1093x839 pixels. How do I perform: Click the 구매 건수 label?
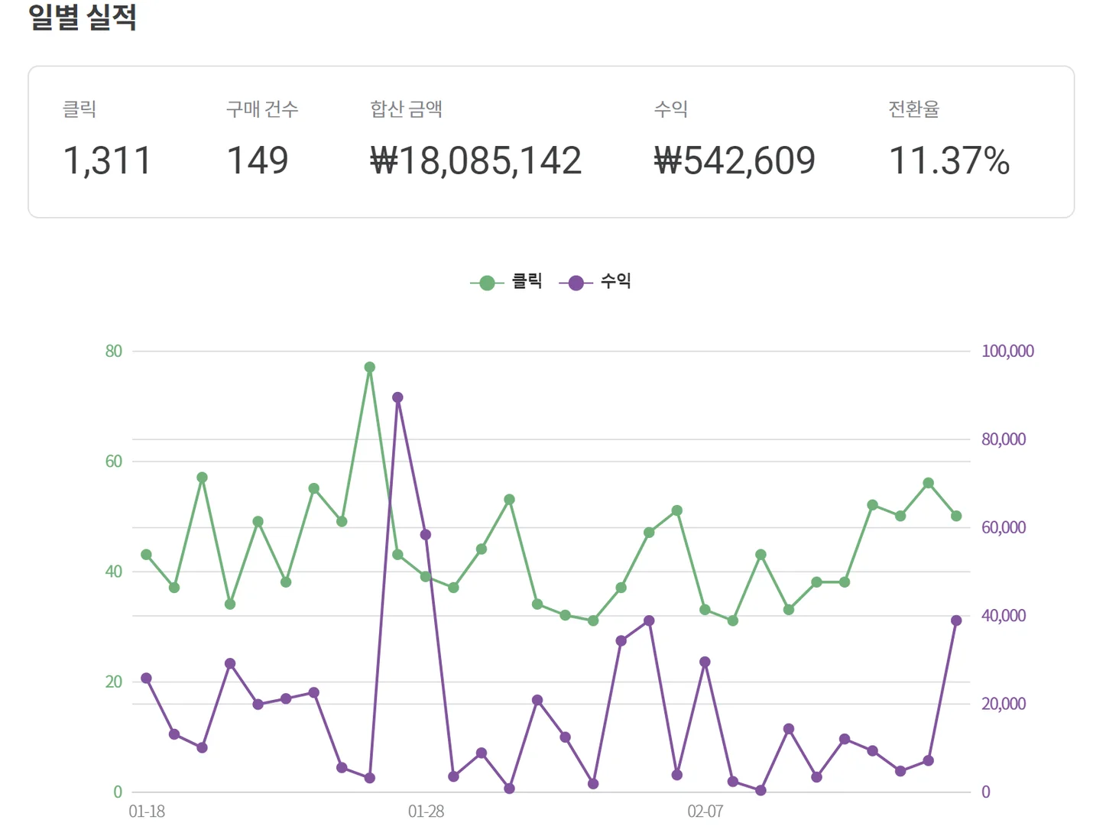pyautogui.click(x=262, y=109)
